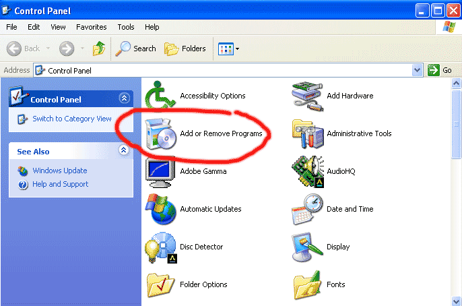Click the Forward arrow toolbar button

[67, 49]
